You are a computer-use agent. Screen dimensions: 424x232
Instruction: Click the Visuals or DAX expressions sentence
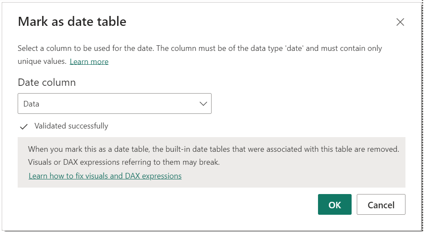point(124,162)
